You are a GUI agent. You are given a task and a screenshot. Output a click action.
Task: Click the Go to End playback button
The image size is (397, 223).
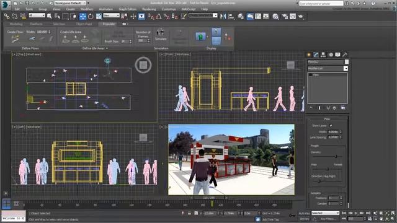click(368, 213)
